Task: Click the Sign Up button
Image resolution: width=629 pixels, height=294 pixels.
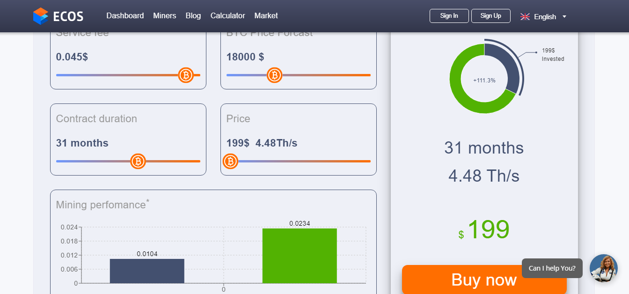Action: coord(491,16)
